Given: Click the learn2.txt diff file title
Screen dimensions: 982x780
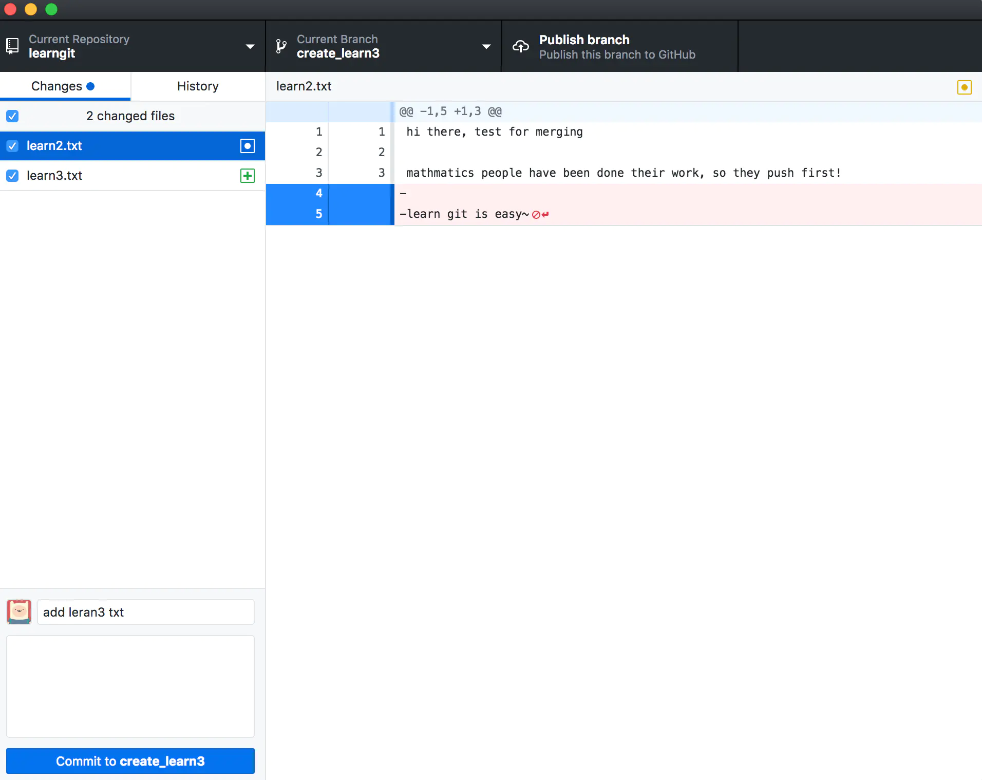Looking at the screenshot, I should (x=304, y=86).
